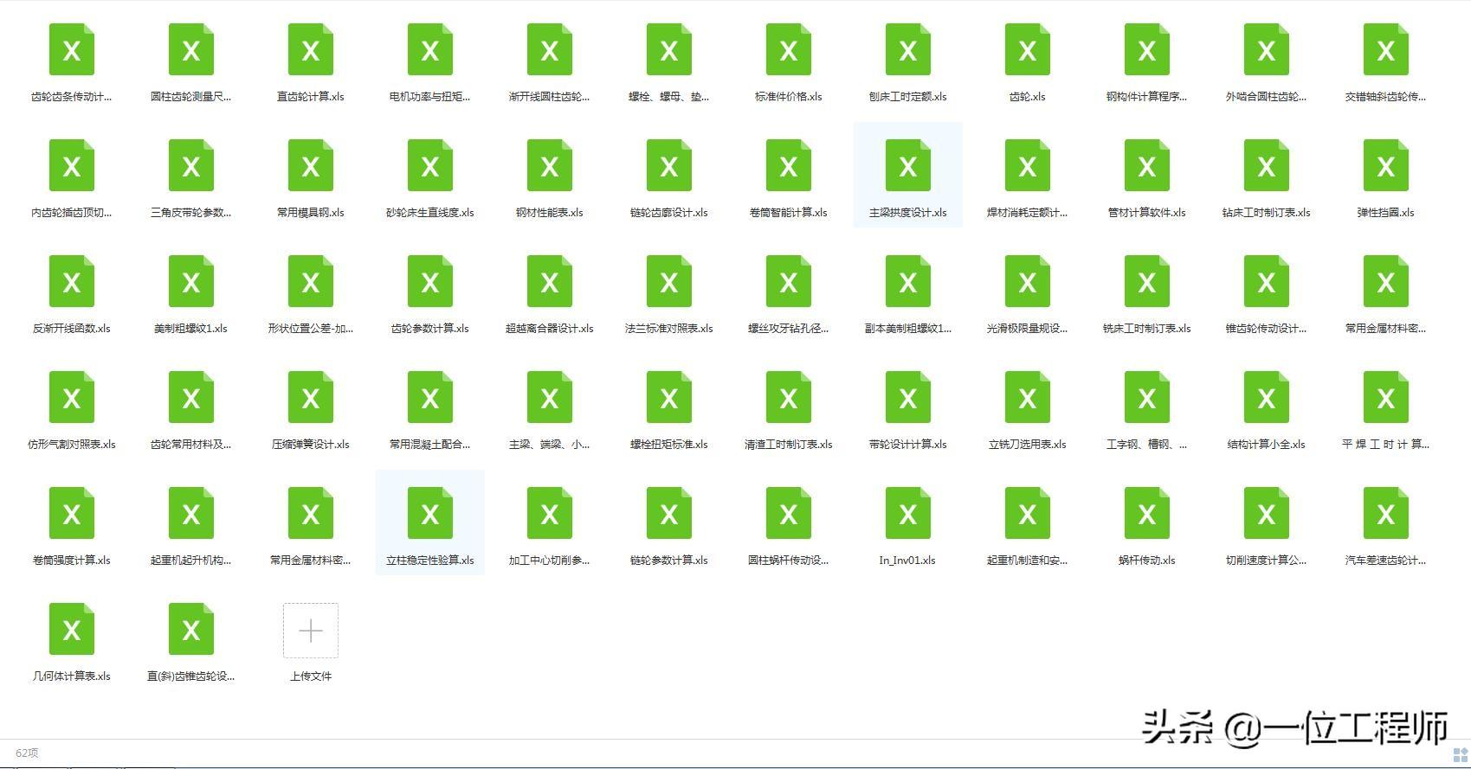Select the 结构计算小全.xls file icon
Image resolution: width=1471 pixels, height=769 pixels.
click(x=1267, y=398)
